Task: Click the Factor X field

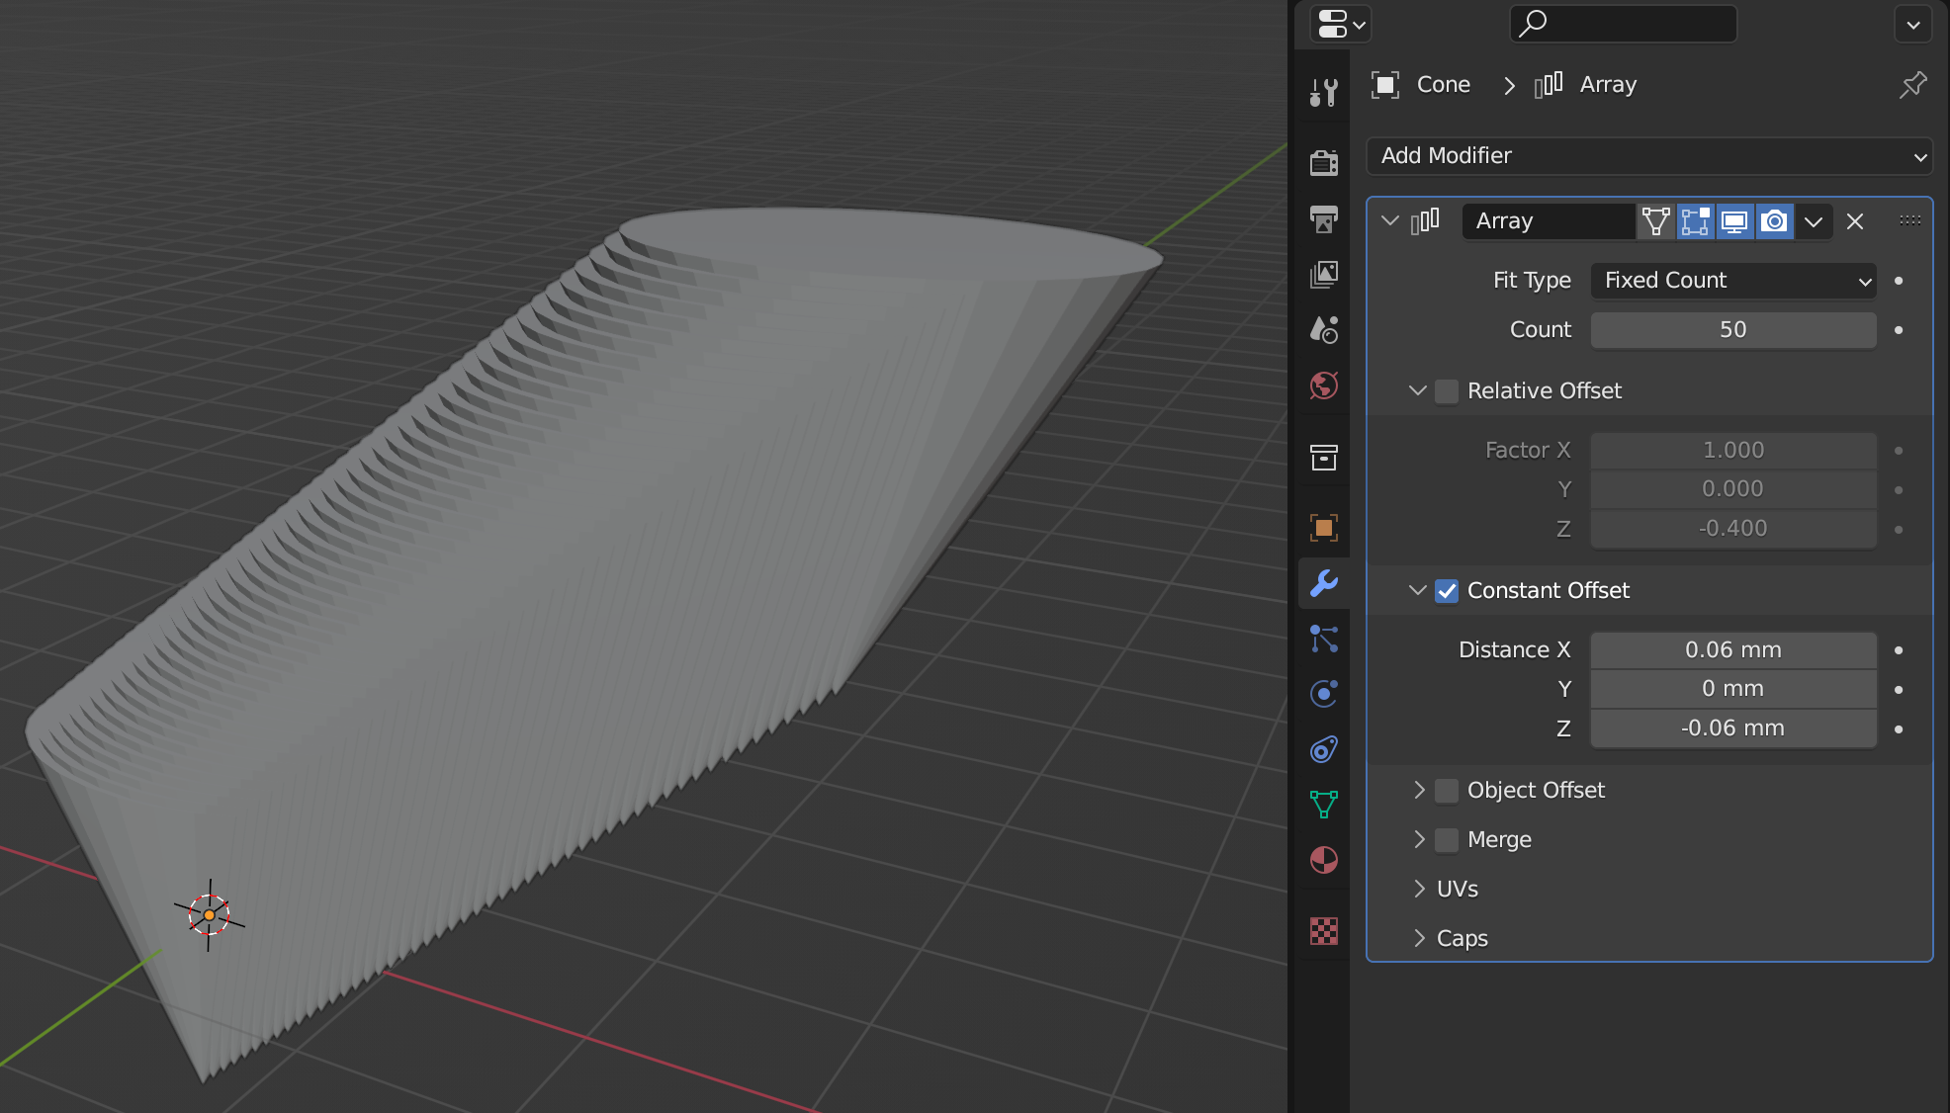Action: [1732, 451]
